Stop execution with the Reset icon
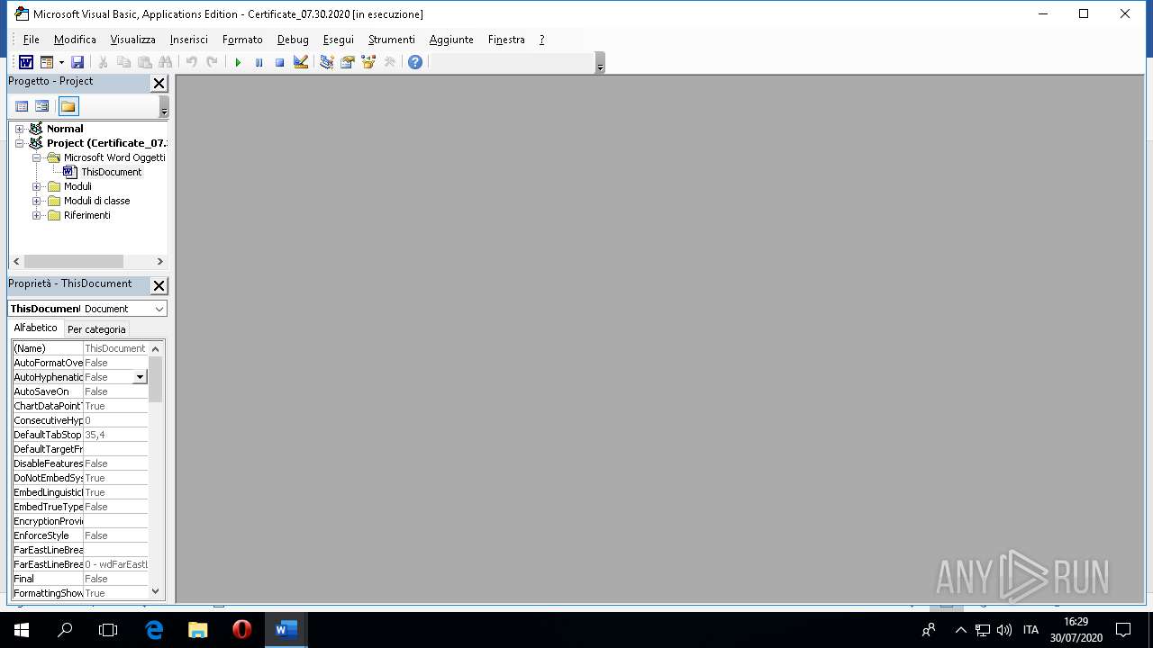Viewport: 1153px width, 648px height. (x=279, y=62)
